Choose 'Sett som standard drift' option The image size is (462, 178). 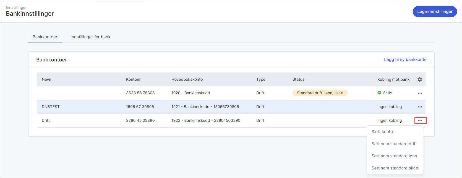(x=394, y=144)
